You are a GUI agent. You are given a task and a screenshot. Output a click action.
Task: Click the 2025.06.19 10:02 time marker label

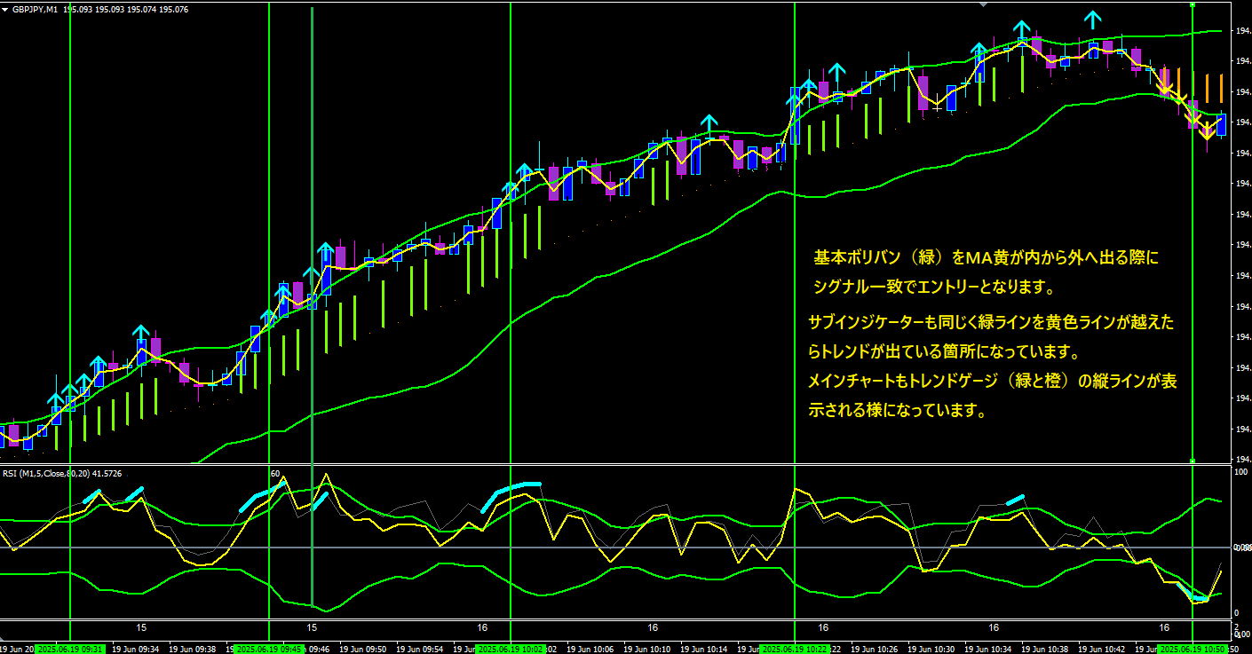click(x=511, y=649)
